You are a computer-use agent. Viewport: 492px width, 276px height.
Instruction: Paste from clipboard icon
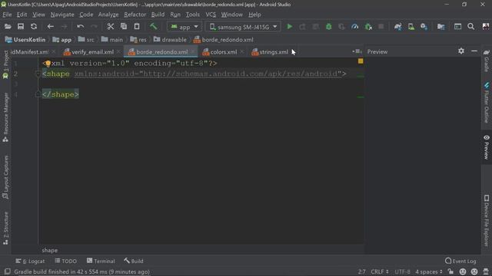(x=137, y=27)
